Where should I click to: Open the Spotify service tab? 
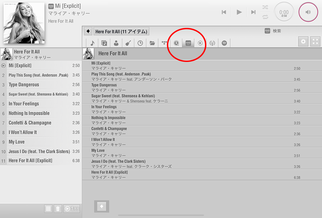(224, 43)
